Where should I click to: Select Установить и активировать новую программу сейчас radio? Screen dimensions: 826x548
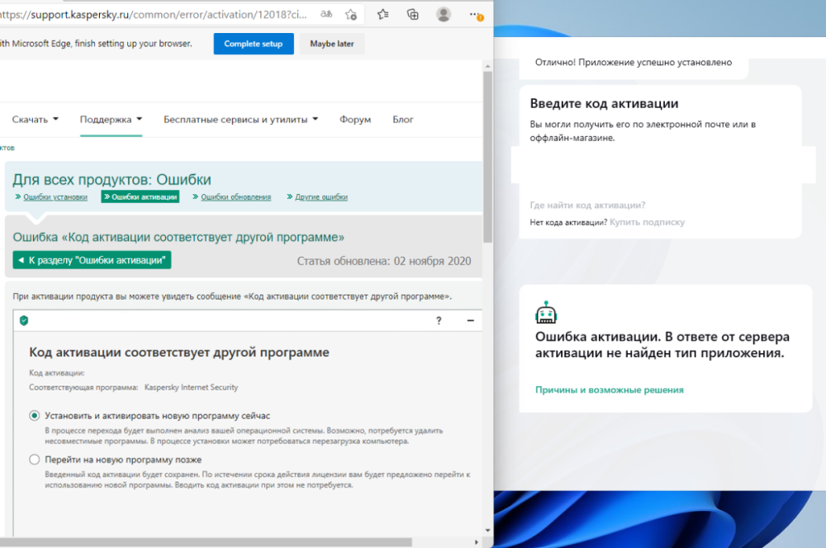(x=34, y=416)
